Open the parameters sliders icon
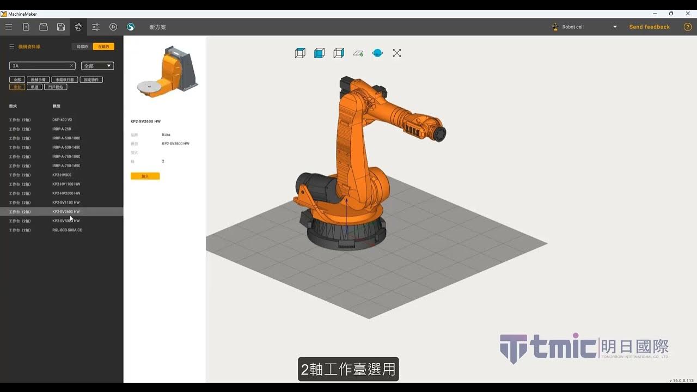This screenshot has height=392, width=697. point(96,27)
